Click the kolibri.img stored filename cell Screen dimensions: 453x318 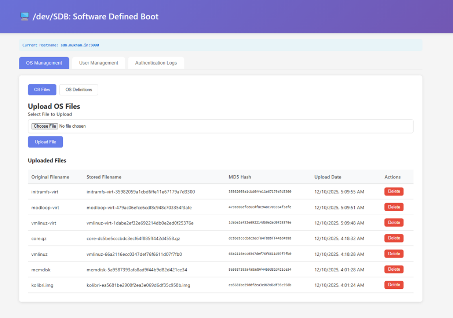pyautogui.click(x=138, y=285)
